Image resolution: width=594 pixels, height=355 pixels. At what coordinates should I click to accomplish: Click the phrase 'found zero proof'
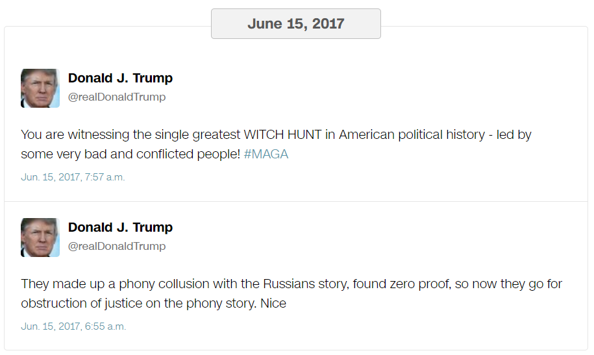[402, 284]
